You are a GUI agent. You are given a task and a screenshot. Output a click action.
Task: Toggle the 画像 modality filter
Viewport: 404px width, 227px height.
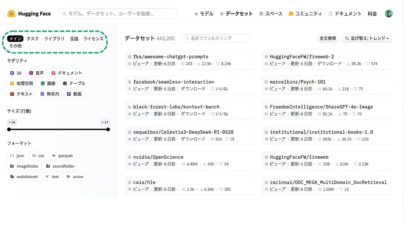[48, 84]
